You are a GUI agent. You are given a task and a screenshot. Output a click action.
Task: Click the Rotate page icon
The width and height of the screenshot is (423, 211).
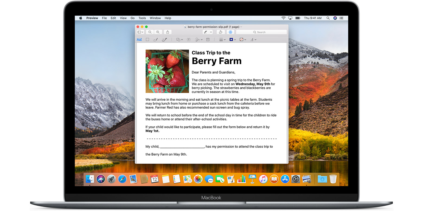221,32
